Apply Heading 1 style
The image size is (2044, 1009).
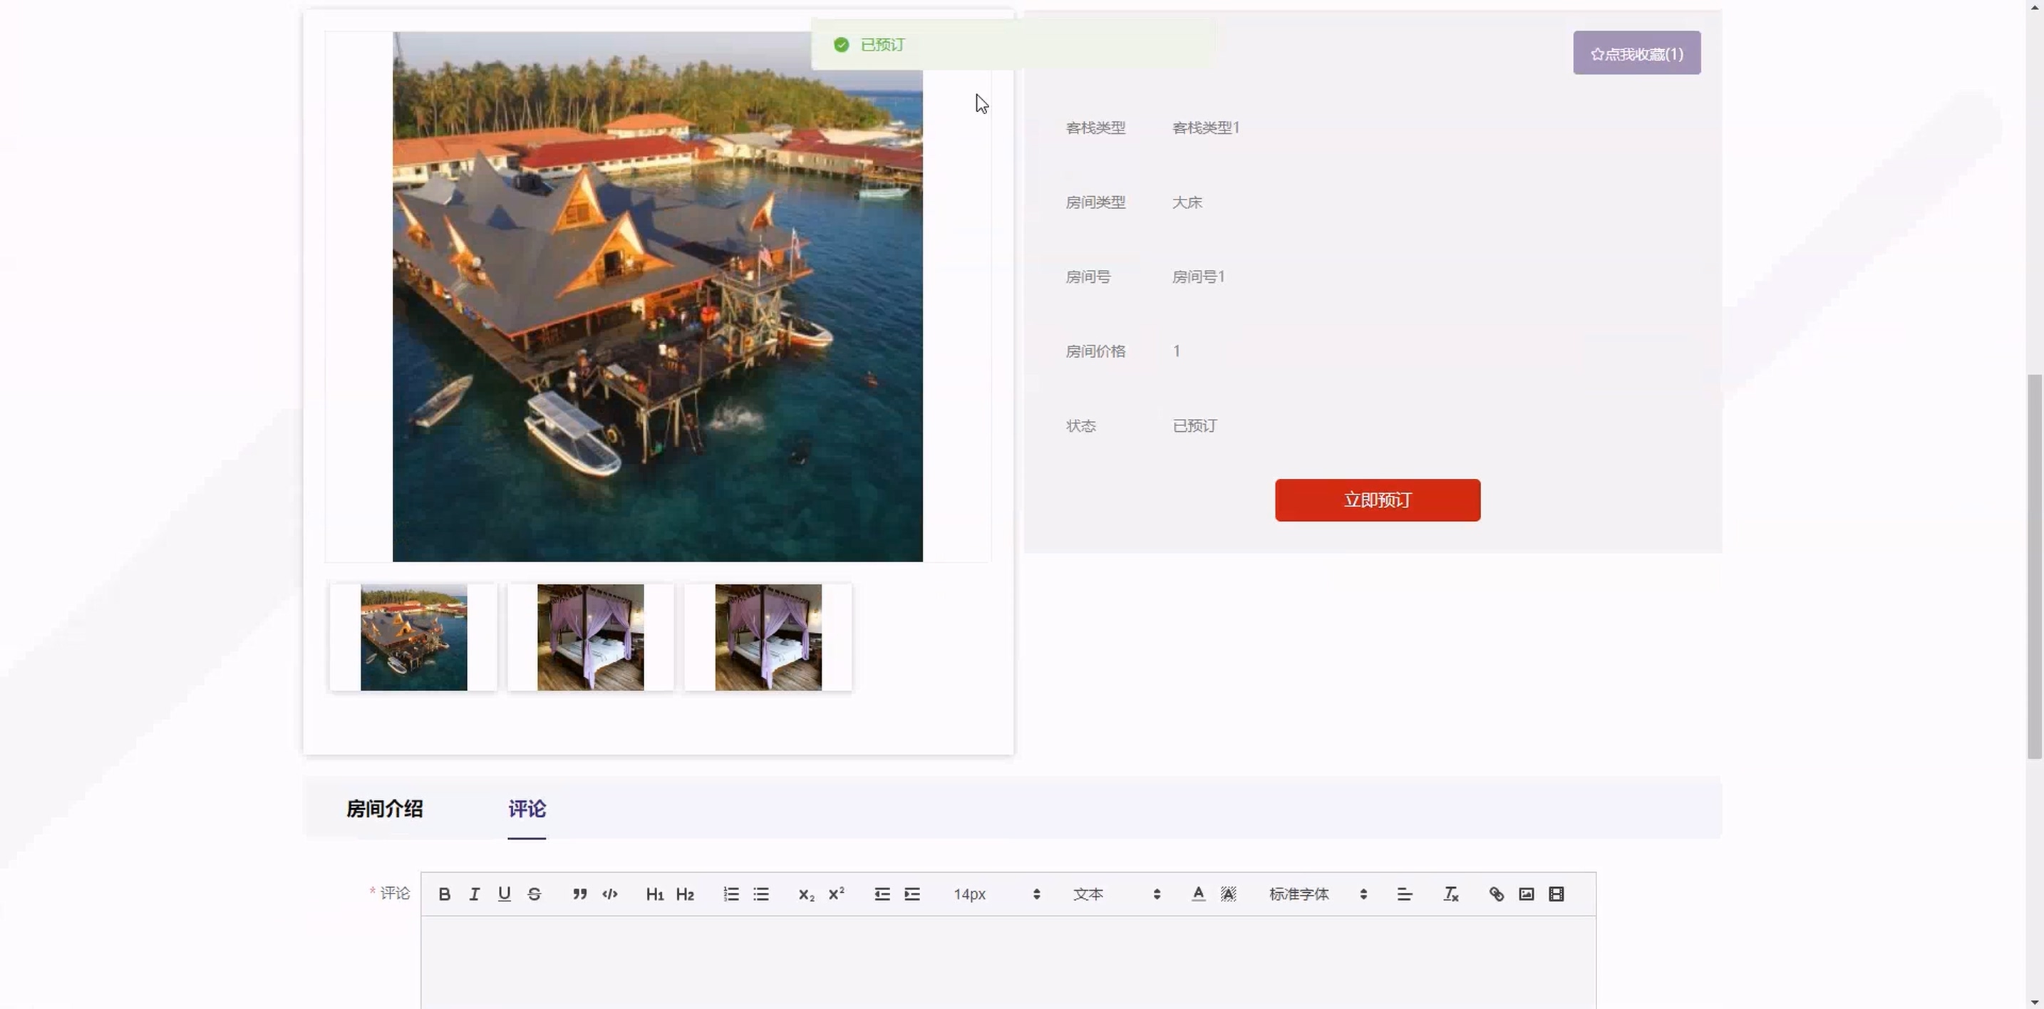(x=655, y=894)
